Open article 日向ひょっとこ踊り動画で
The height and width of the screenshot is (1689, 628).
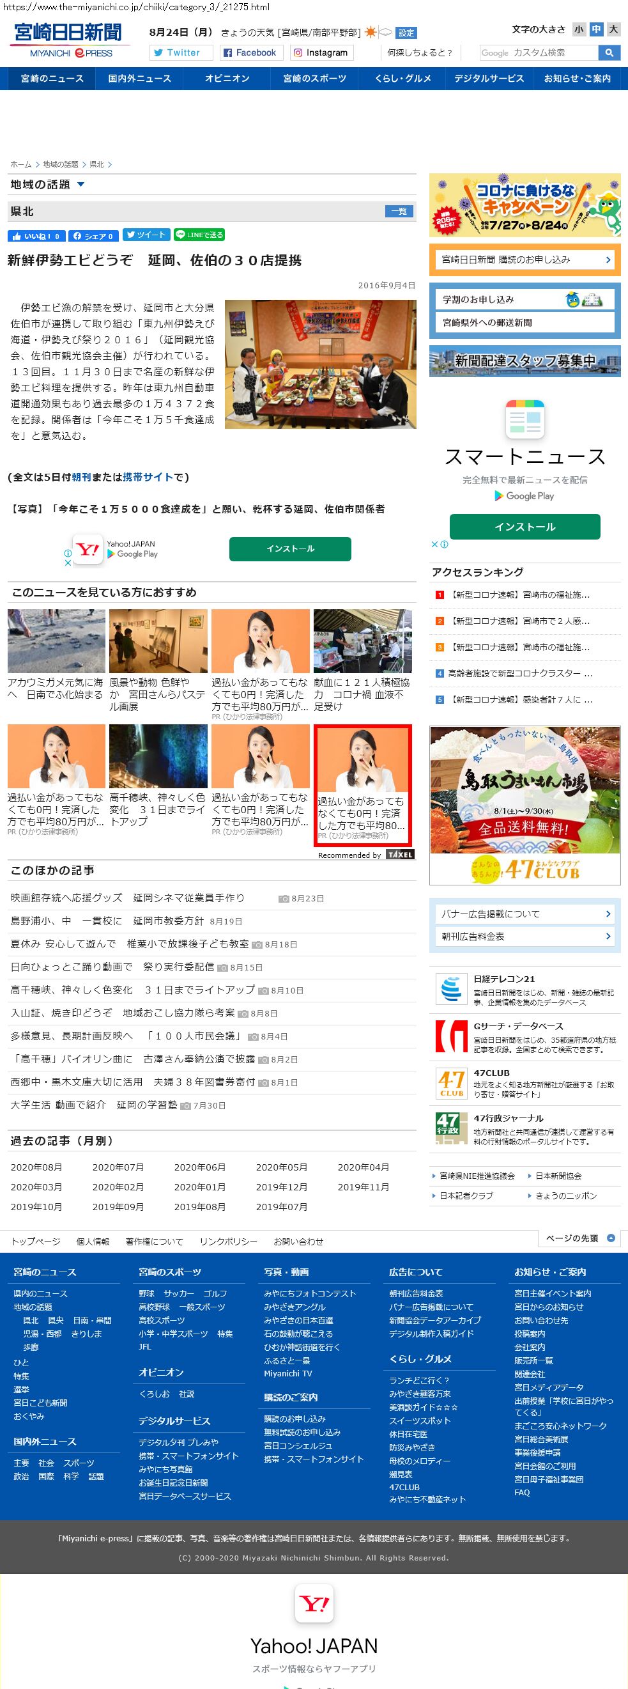tap(112, 967)
